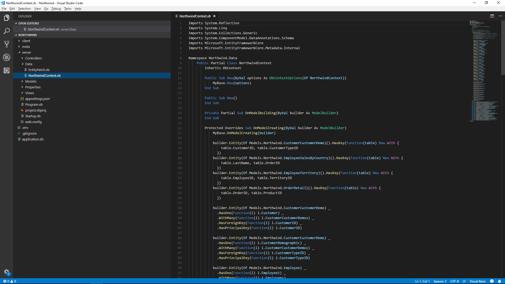This screenshot has height=284, width=505.
Task: Open notifications bell in status bar
Action: pyautogui.click(x=499, y=281)
